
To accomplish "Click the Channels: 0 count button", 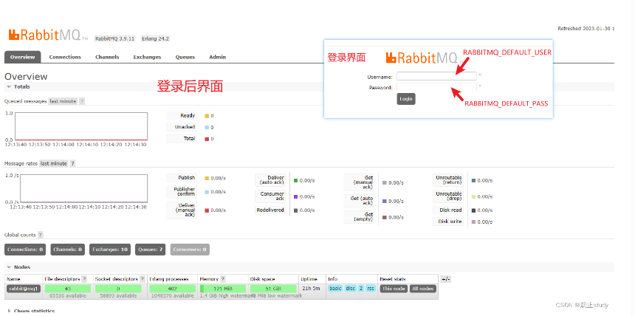I will [68, 250].
